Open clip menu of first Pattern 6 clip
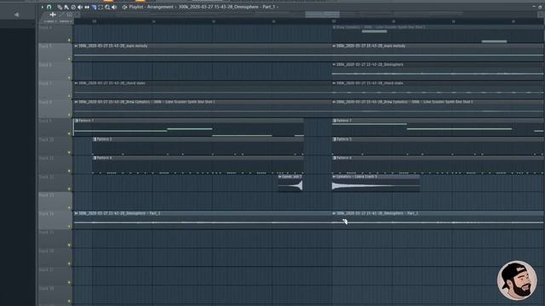545x306 pixels. tap(95, 158)
